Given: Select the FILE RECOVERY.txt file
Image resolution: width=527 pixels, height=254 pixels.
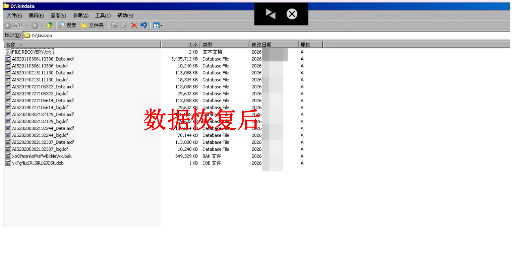Looking at the screenshot, I should pos(31,52).
